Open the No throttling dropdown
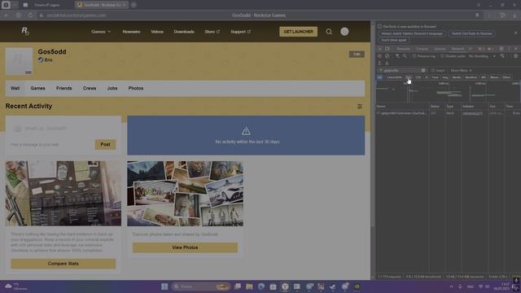 (x=482, y=56)
